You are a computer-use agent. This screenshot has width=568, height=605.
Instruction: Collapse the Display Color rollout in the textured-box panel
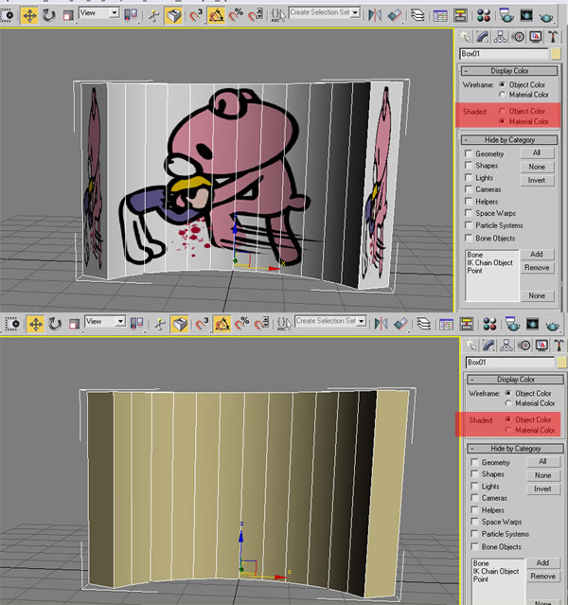coord(509,71)
